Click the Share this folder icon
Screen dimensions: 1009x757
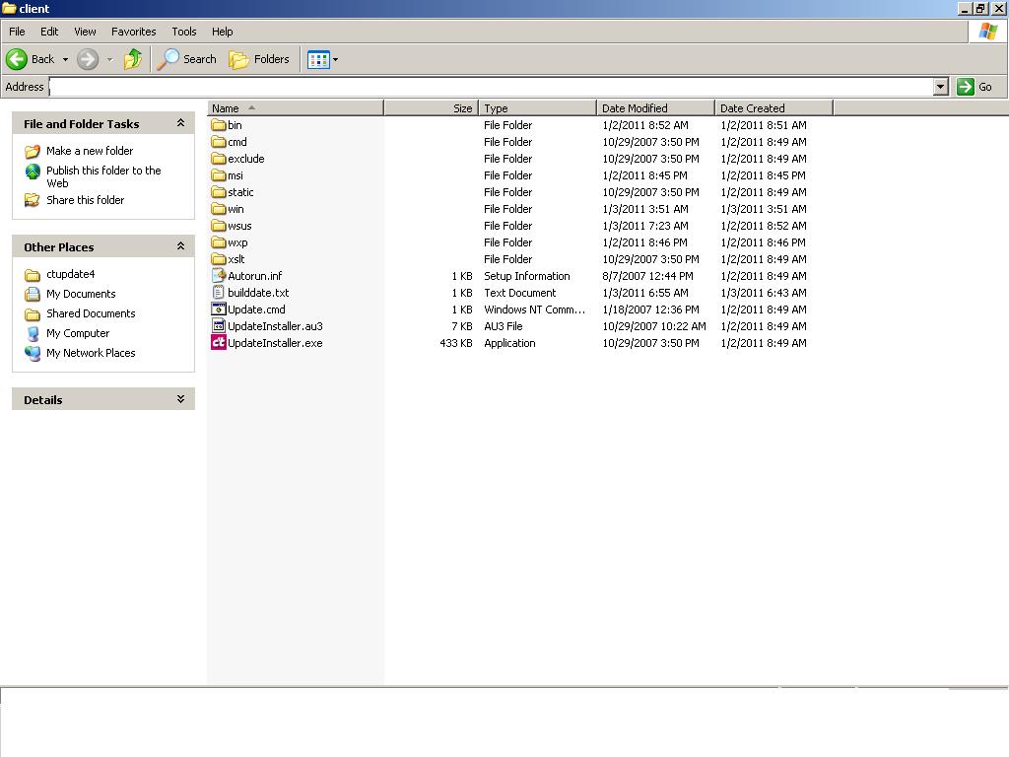[33, 200]
